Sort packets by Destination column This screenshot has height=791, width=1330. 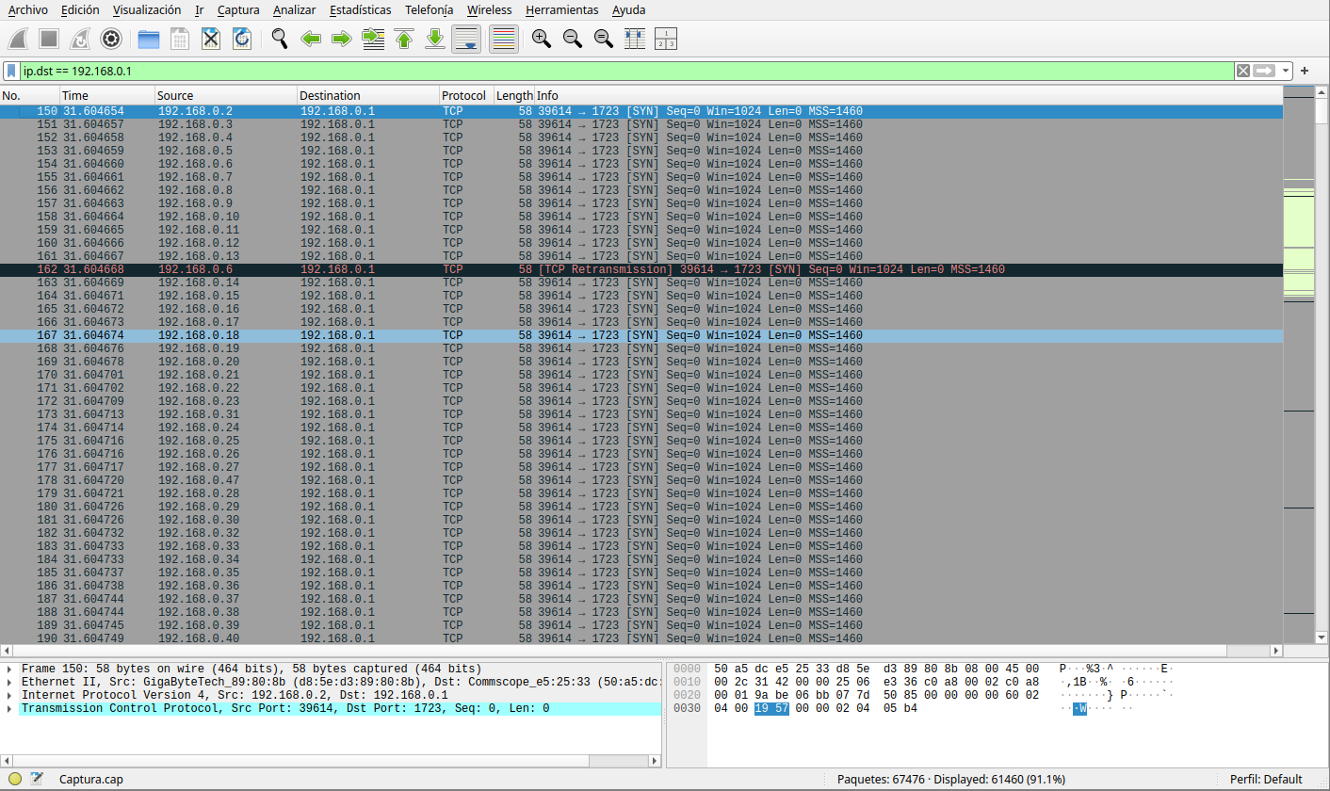click(368, 95)
